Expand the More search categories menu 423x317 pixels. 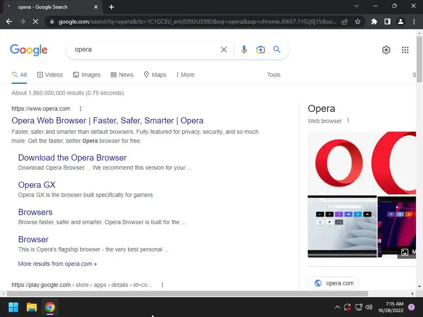tap(185, 75)
